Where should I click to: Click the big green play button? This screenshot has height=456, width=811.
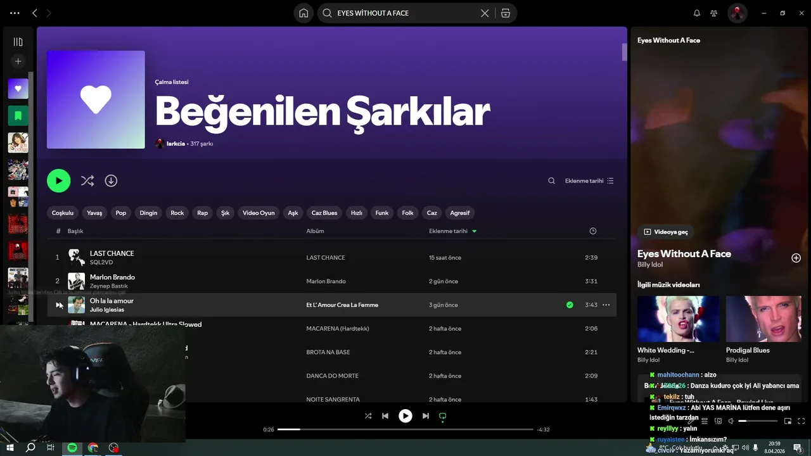pyautogui.click(x=58, y=180)
